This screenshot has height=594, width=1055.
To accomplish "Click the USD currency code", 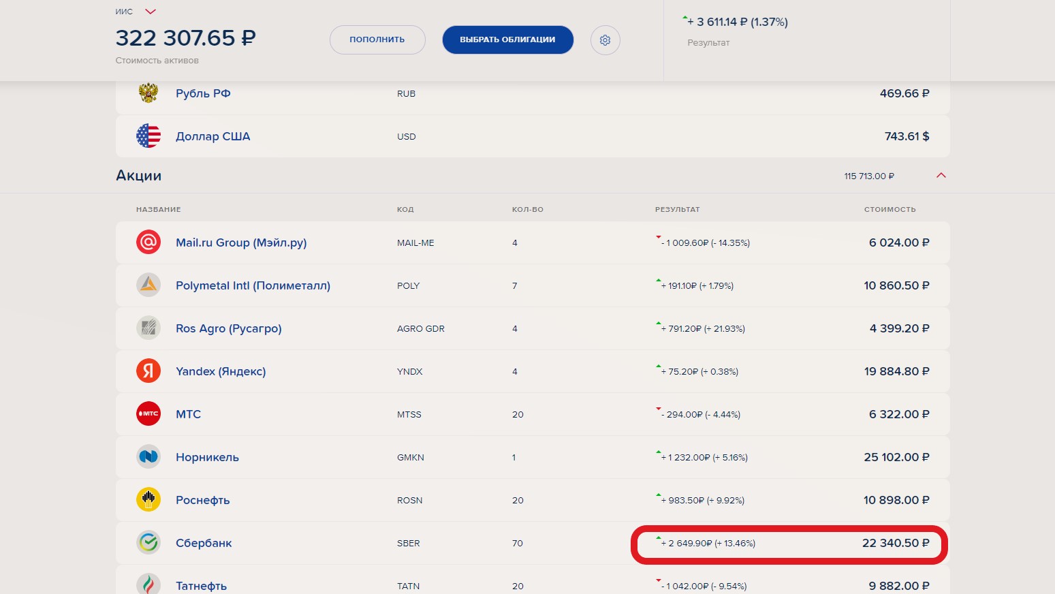I will click(406, 136).
